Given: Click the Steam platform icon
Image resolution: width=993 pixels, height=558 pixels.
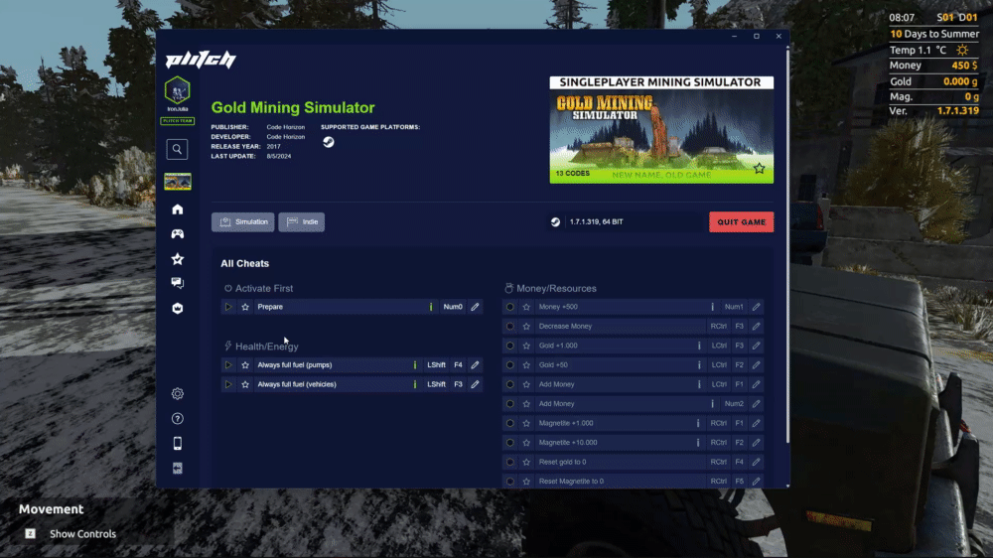Looking at the screenshot, I should coord(328,142).
